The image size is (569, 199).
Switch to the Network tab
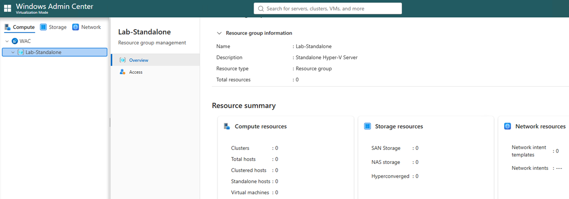(x=87, y=27)
